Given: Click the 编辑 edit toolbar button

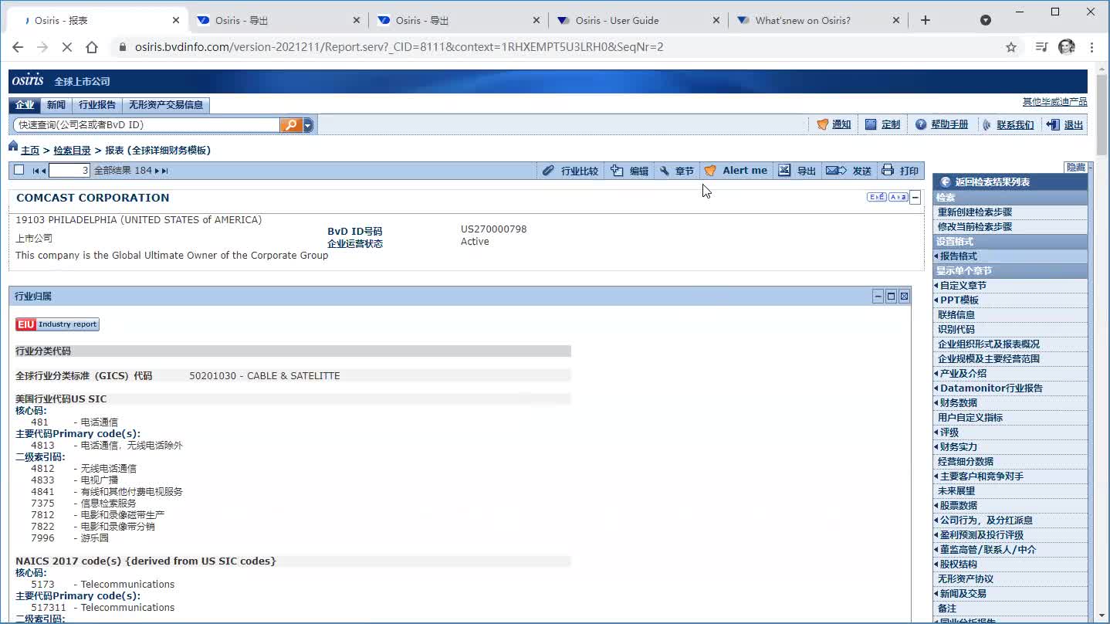Looking at the screenshot, I should click(x=629, y=171).
